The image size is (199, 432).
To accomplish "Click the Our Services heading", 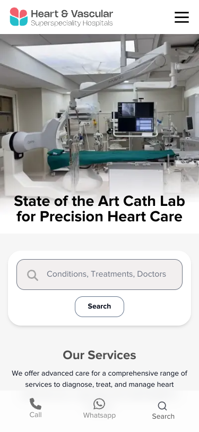I will coord(100,355).
